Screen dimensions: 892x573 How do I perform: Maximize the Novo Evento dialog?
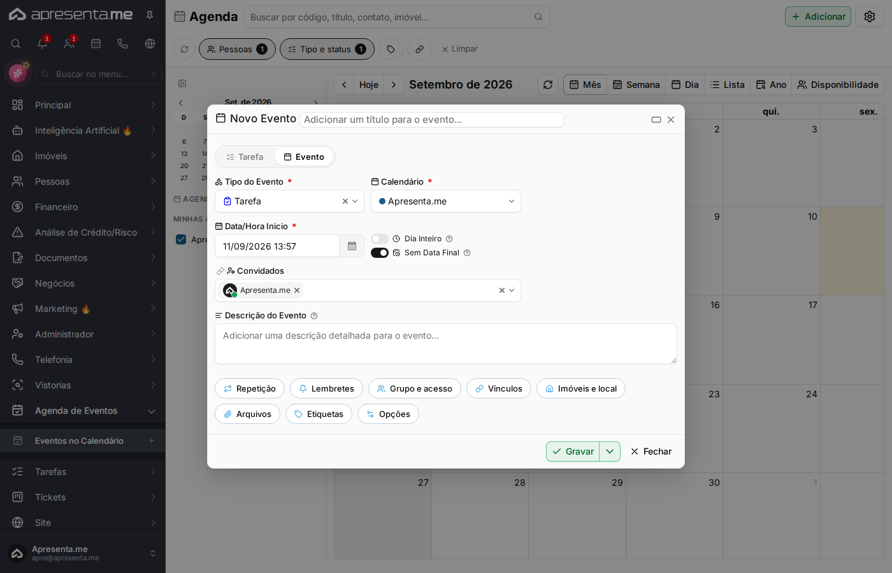(656, 120)
